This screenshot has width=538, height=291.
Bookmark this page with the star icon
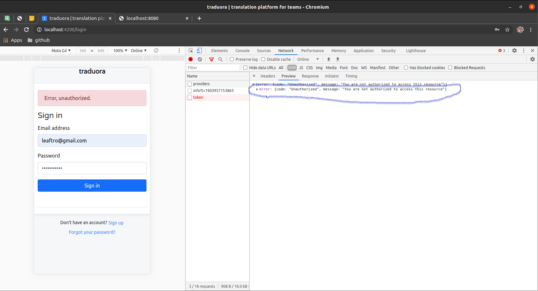(507, 30)
